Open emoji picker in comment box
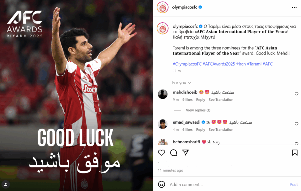Viewport: 301px width, 191px height. [161, 184]
